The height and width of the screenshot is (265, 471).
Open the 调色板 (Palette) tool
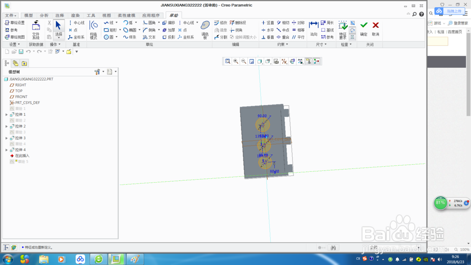pyautogui.click(x=205, y=30)
